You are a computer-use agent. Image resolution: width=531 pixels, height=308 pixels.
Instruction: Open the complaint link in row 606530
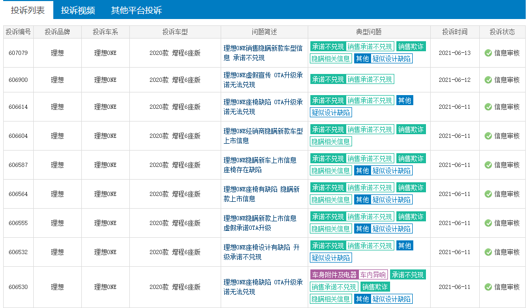click(263, 287)
